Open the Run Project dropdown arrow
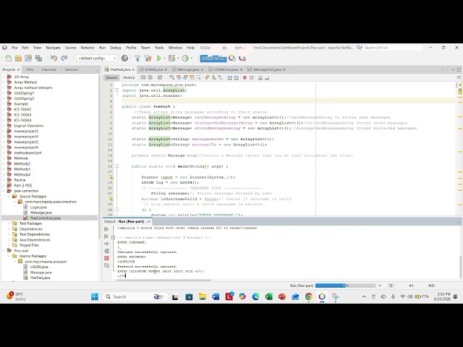Screen dimensions: 463x347 click(x=164, y=58)
